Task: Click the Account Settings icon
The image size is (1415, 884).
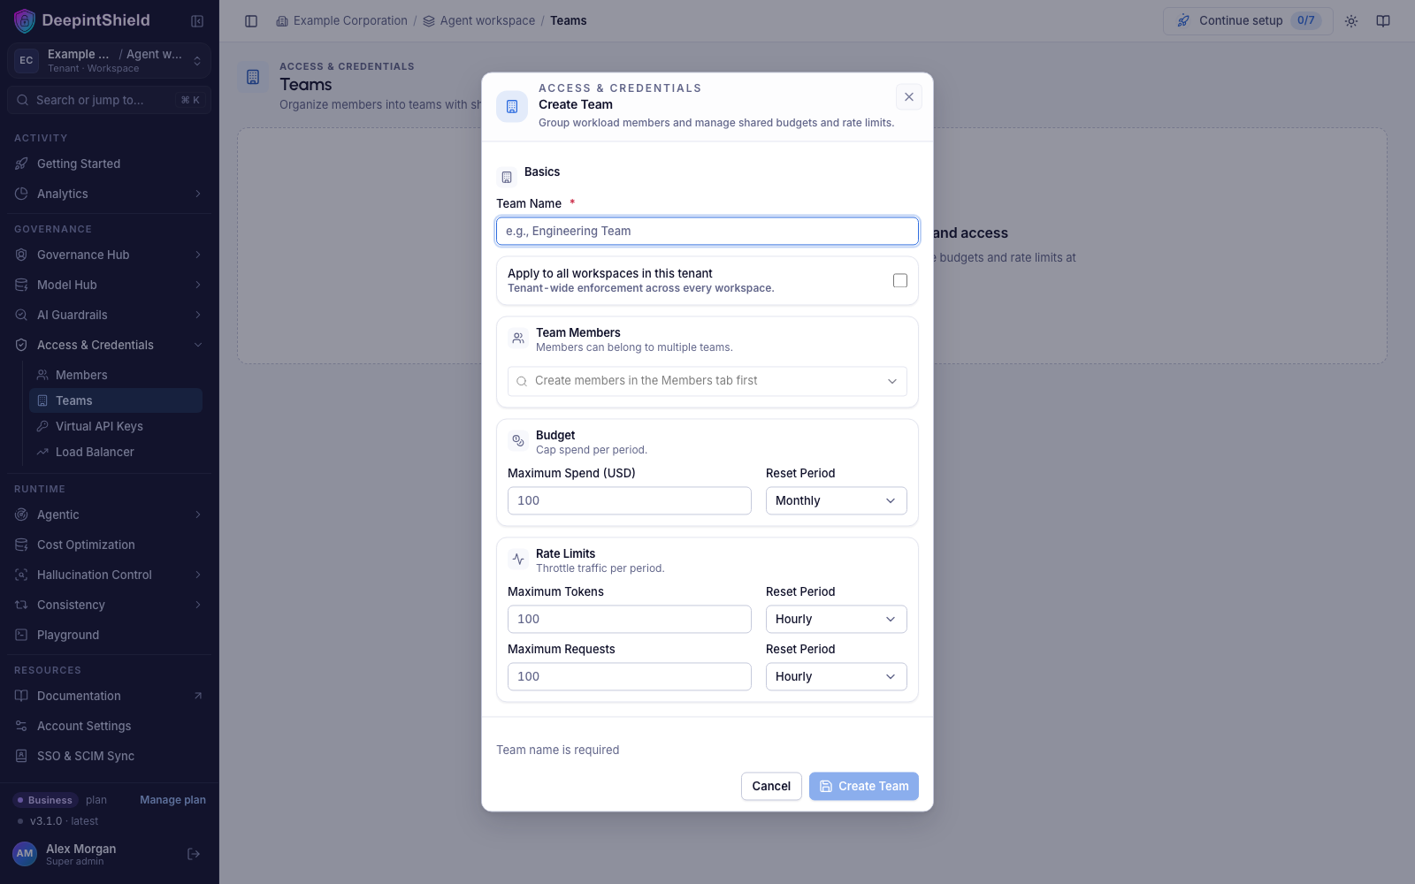Action: click(21, 726)
